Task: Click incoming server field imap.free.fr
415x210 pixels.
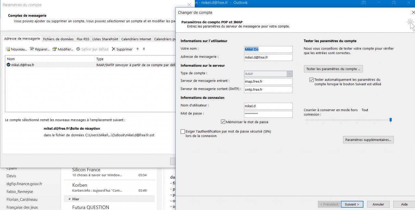Action: (268, 82)
